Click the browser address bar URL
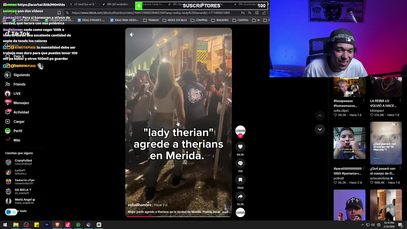 click(x=151, y=13)
